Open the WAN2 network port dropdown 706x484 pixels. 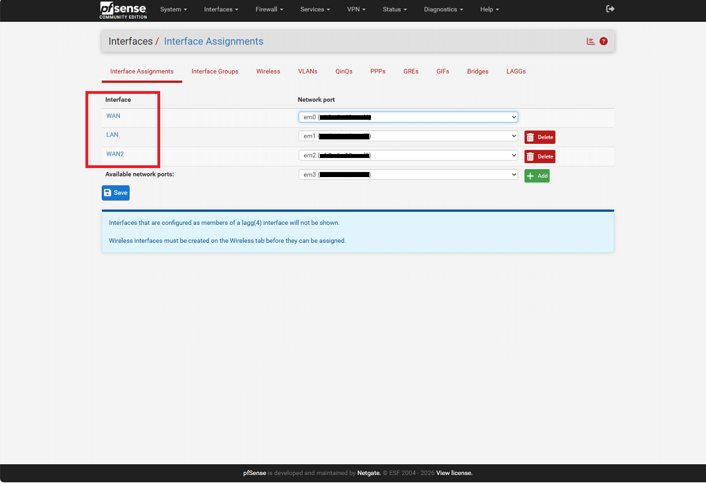(408, 155)
